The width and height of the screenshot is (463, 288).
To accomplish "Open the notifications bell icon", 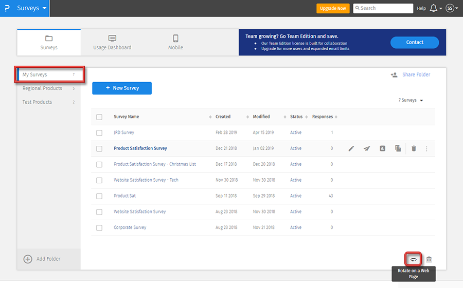I will pos(434,8).
